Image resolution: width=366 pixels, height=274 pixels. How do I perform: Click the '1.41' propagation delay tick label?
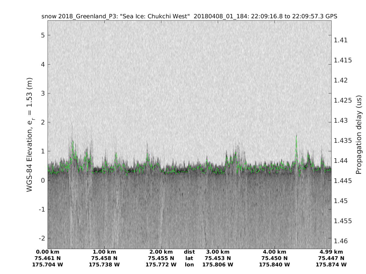point(341,40)
